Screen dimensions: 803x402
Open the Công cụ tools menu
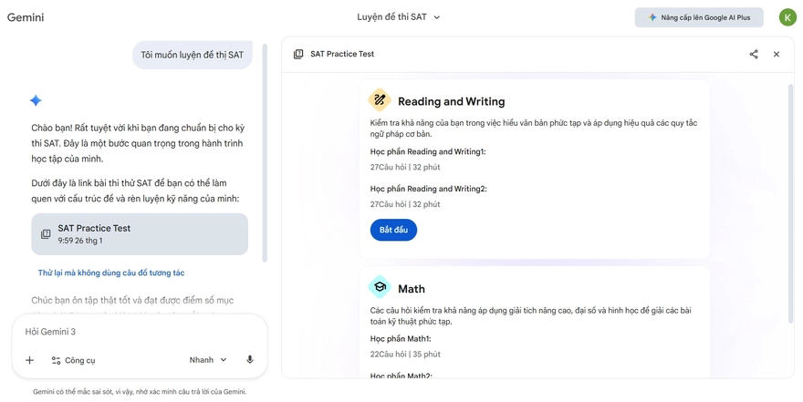(x=73, y=361)
